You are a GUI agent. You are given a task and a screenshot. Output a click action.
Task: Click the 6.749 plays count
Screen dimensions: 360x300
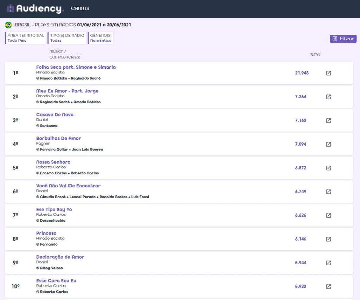coord(301,192)
